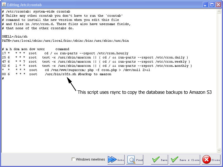
Task: Save the crontab file
Action: click(x=160, y=159)
